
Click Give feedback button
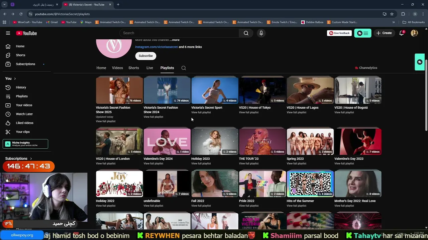coord(339,33)
